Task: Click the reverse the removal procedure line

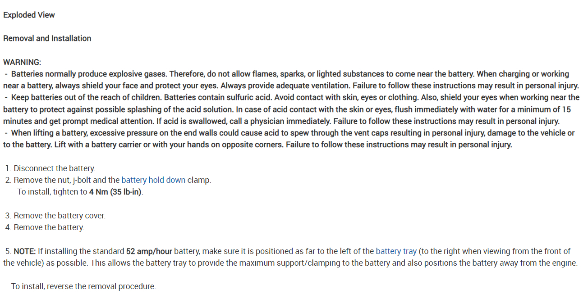Action: click(83, 286)
